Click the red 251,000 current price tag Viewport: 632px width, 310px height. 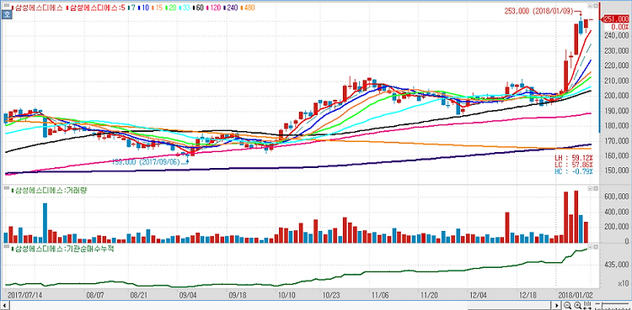615,19
